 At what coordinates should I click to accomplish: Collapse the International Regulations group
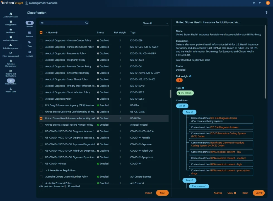click(47, 170)
